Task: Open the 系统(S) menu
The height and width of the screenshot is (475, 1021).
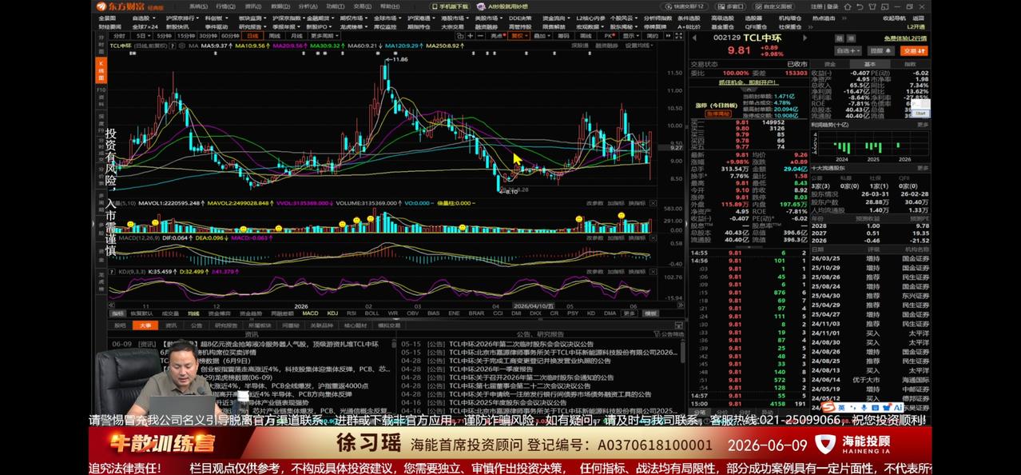Action: [198, 6]
